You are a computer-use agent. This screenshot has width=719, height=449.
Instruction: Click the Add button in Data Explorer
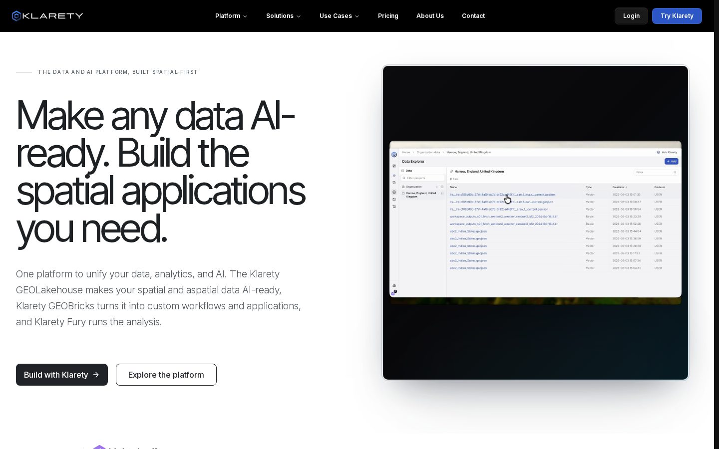(x=672, y=162)
